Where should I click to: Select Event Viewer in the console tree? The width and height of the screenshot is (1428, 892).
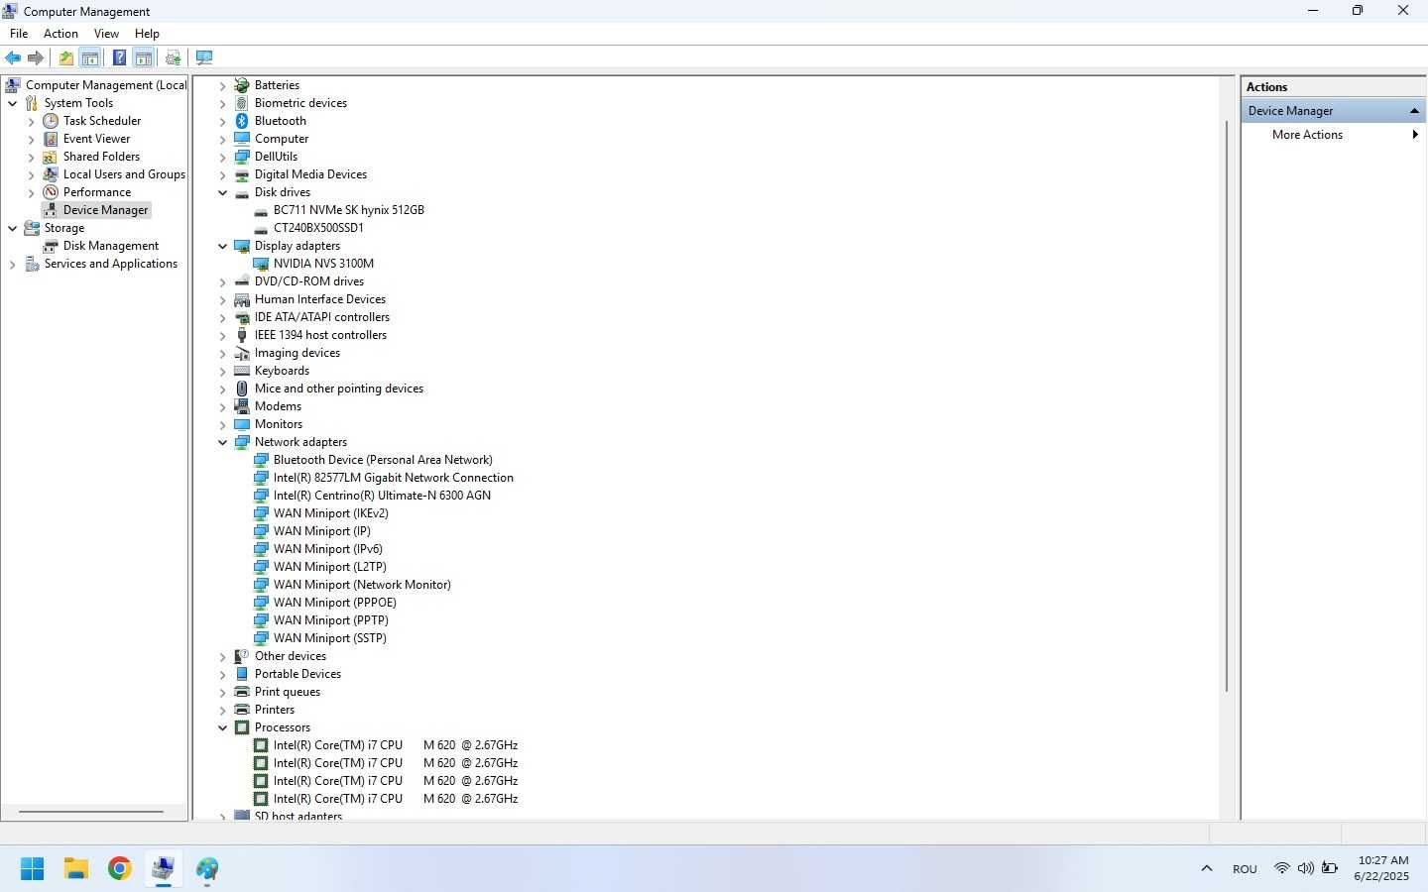pyautogui.click(x=96, y=139)
